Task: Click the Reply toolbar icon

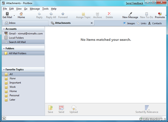Action: click(39, 14)
